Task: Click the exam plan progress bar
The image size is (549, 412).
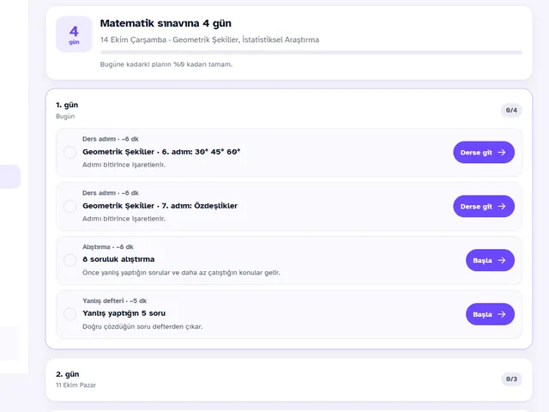Action: tap(311, 52)
